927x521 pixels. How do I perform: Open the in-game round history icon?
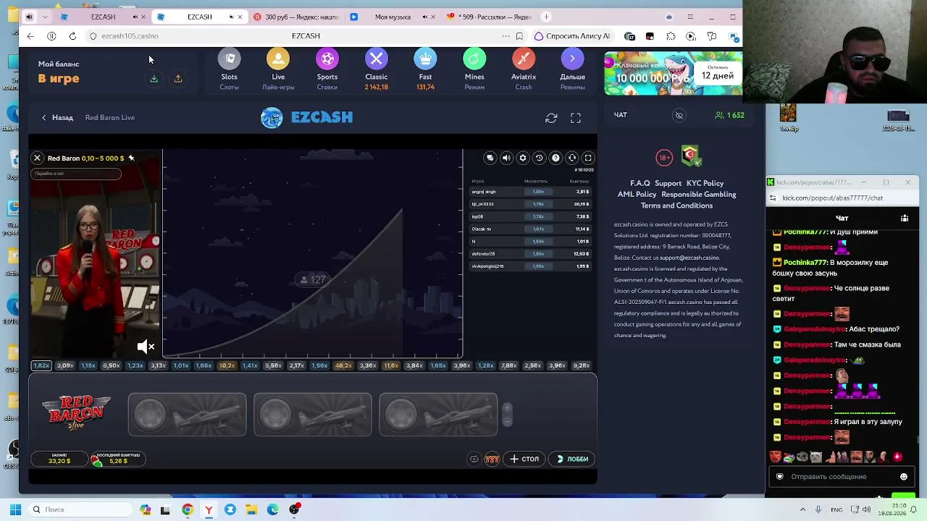(539, 158)
